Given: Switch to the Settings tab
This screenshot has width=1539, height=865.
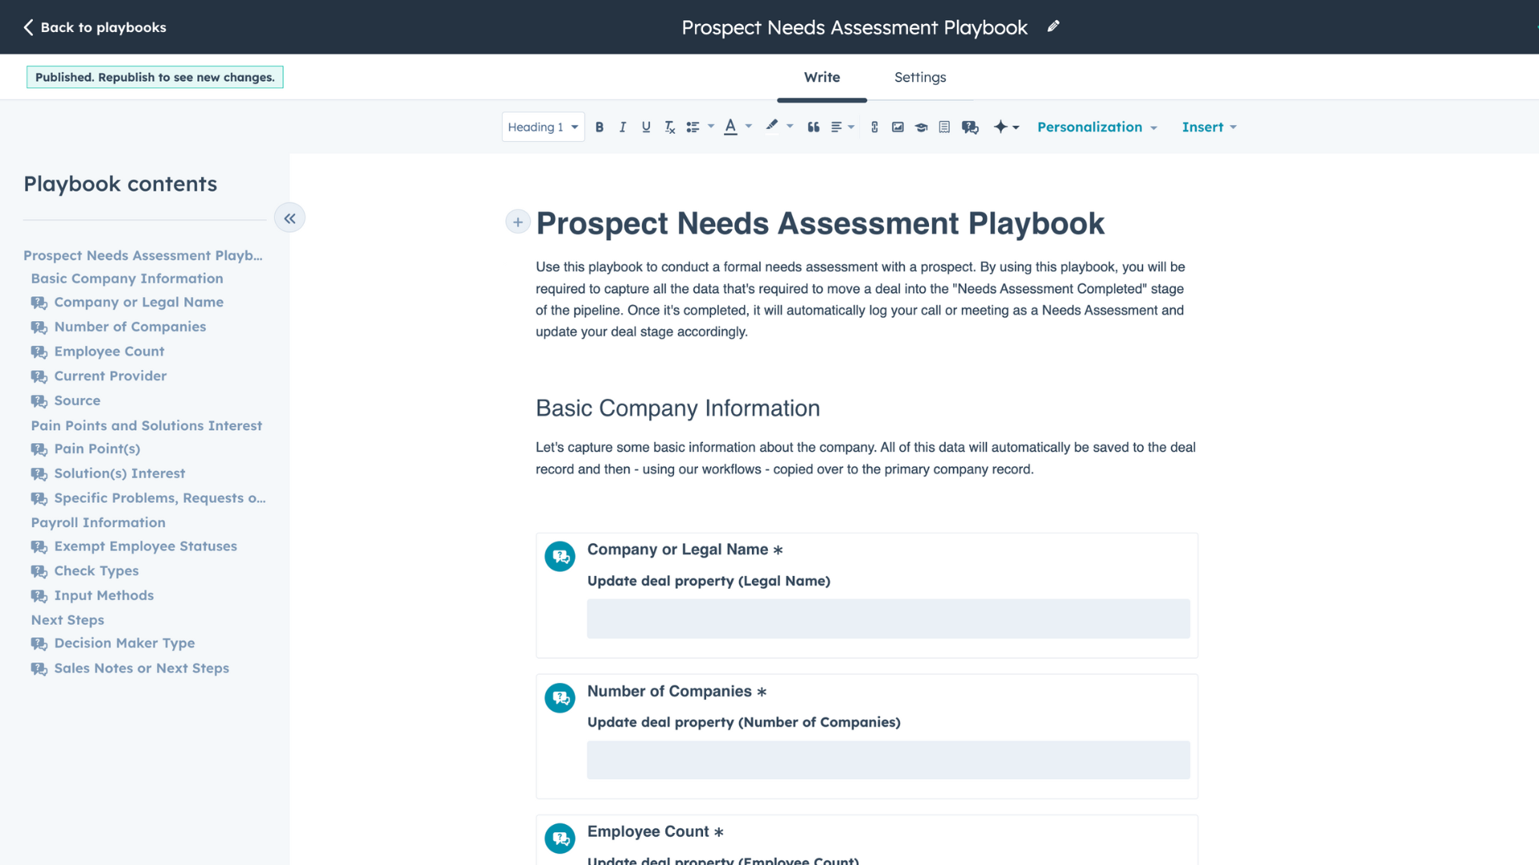Looking at the screenshot, I should [919, 78].
